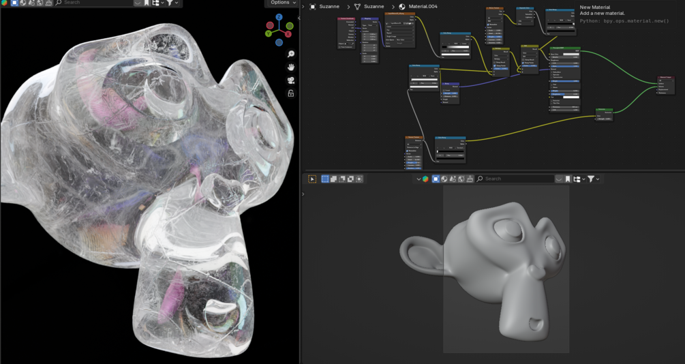Expand the rendered viewport sidebar arrow
Viewport: 685px width, 364px height.
click(x=299, y=18)
